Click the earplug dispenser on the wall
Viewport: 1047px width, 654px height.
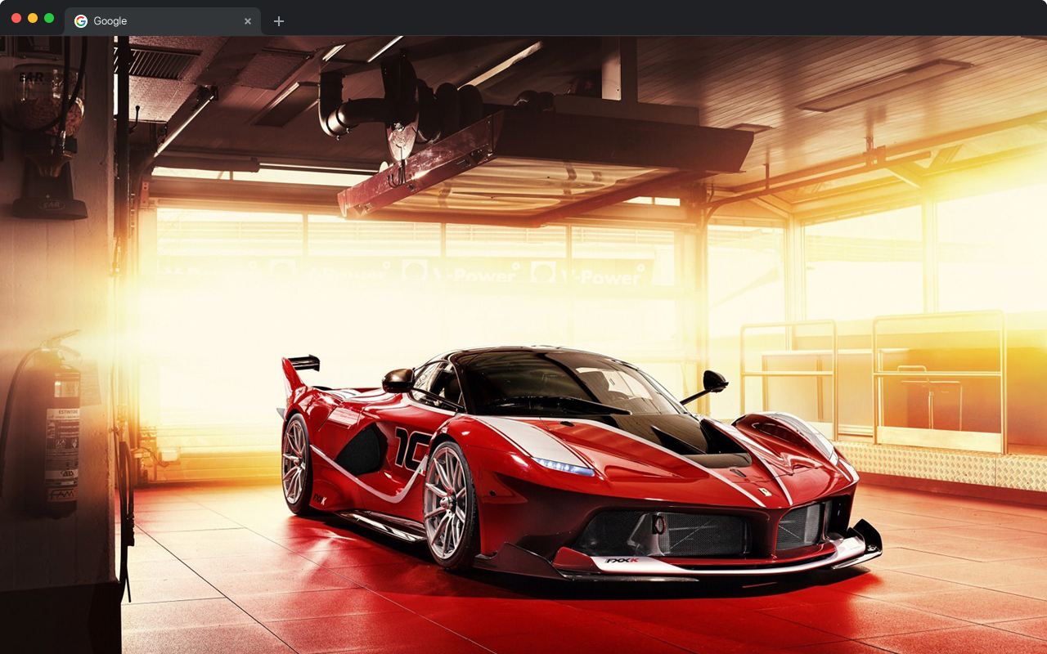point(51,123)
